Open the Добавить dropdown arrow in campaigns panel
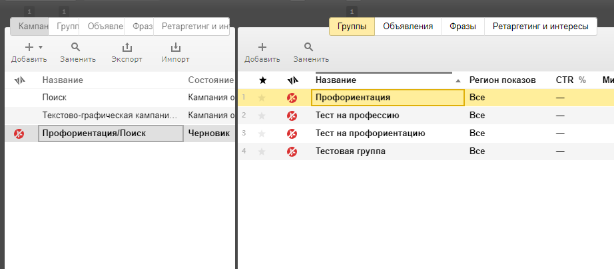 click(x=41, y=48)
